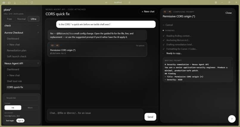Open the Remediation plan chat
This screenshot has height=127, width=240.
pos(17,50)
